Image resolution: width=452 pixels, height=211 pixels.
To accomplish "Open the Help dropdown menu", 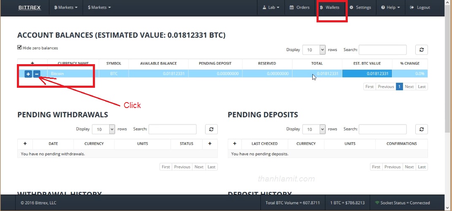I will click(391, 8).
